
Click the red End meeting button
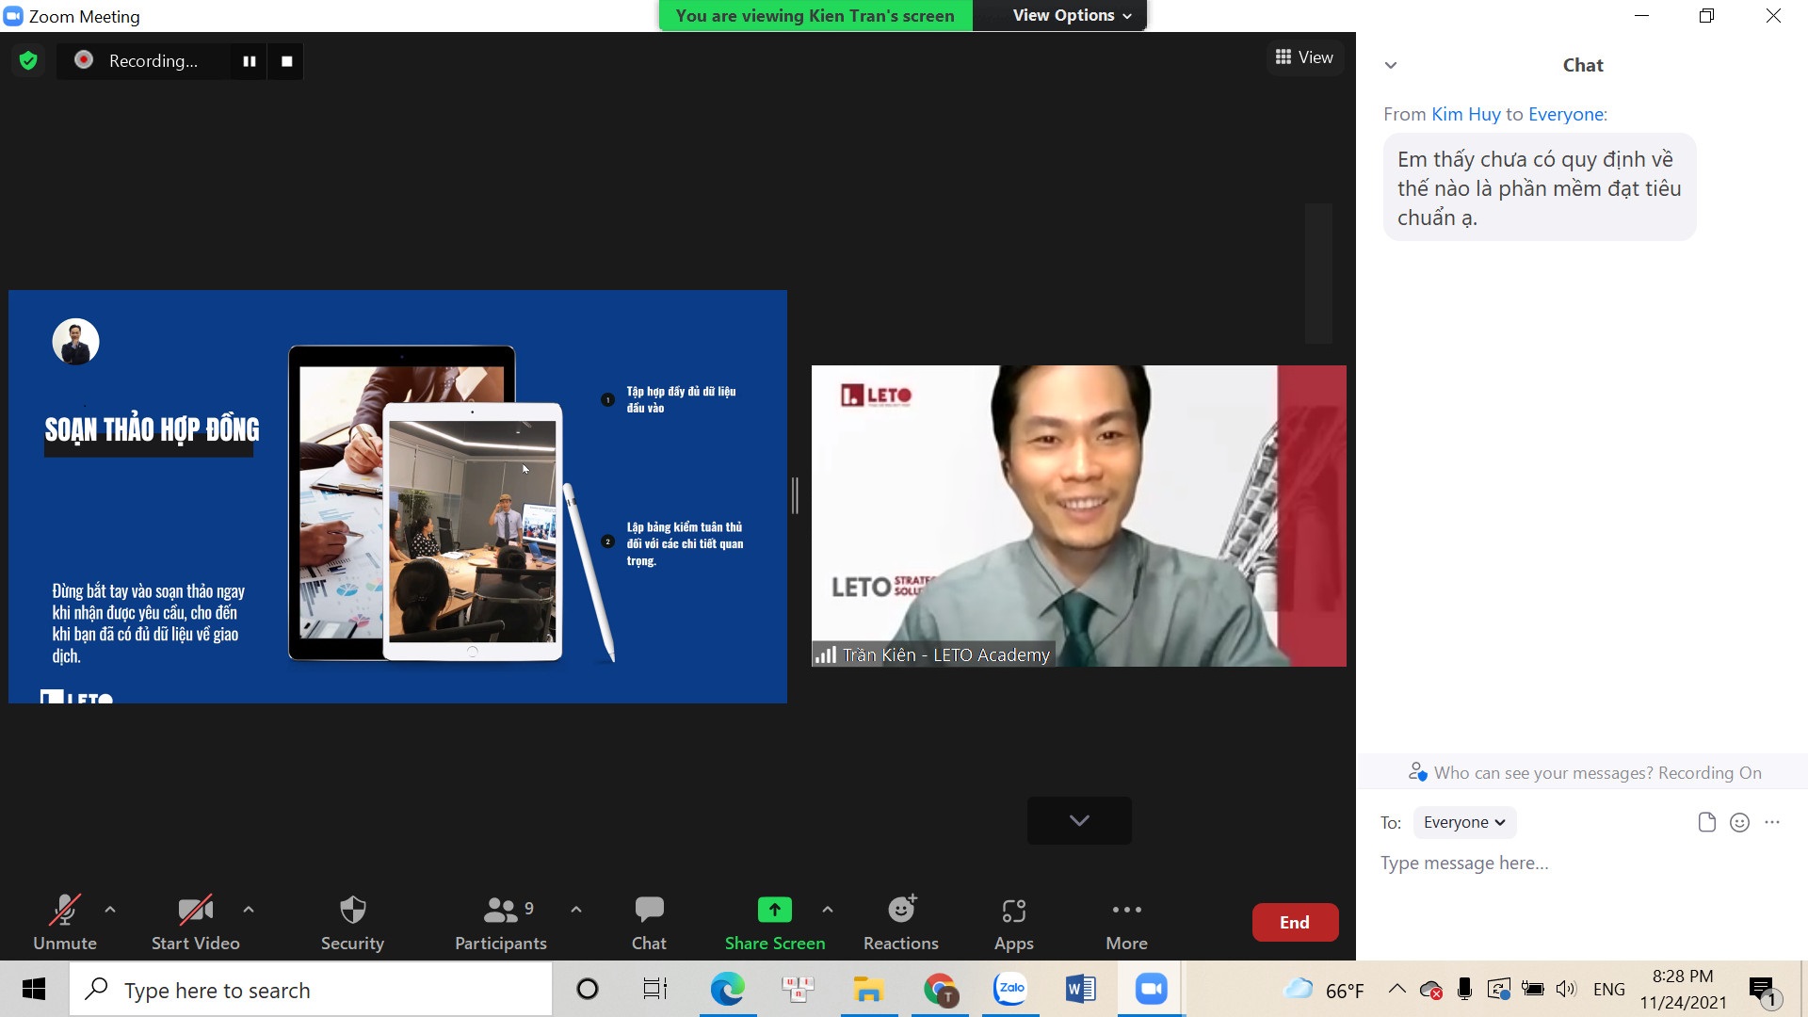pyautogui.click(x=1295, y=923)
